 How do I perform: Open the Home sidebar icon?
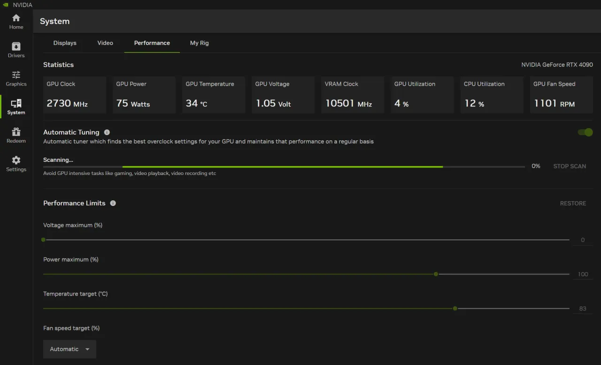(16, 22)
